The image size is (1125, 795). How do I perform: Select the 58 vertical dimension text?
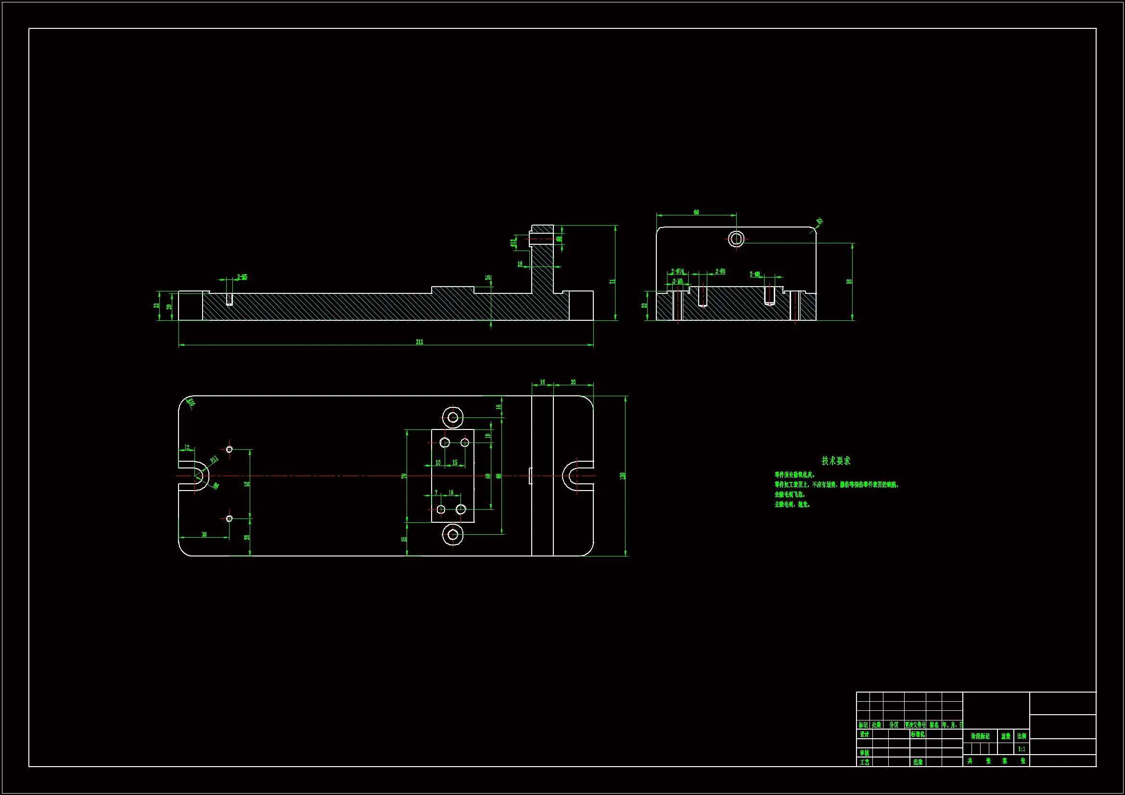tap(849, 282)
